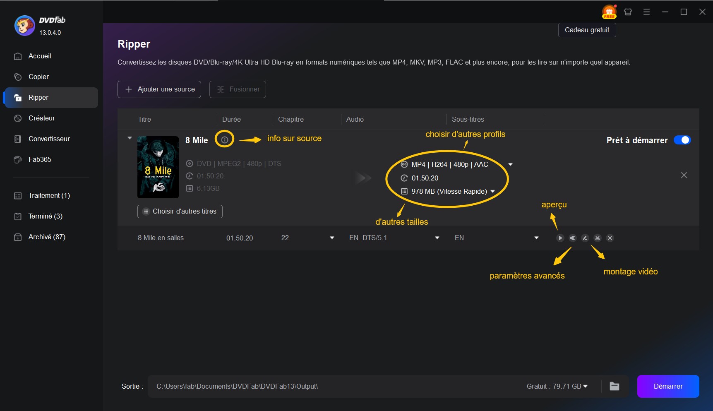Viewport: 713px width, 411px height.
Task: Open the MP4 H264 profile dropdown
Action: click(x=510, y=164)
